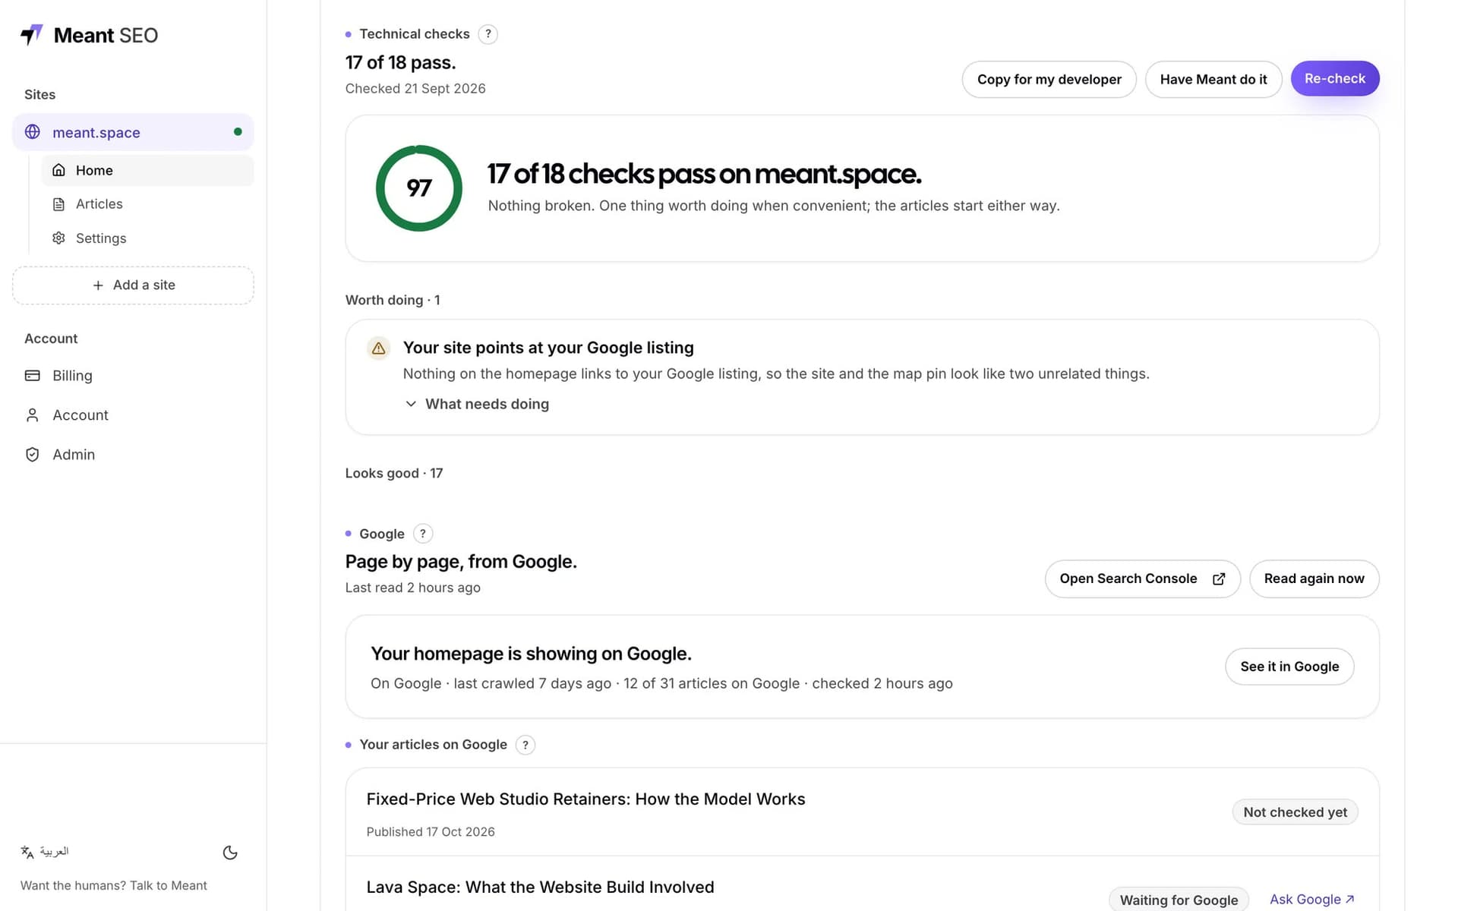Click the Admin shield icon

[32, 455]
